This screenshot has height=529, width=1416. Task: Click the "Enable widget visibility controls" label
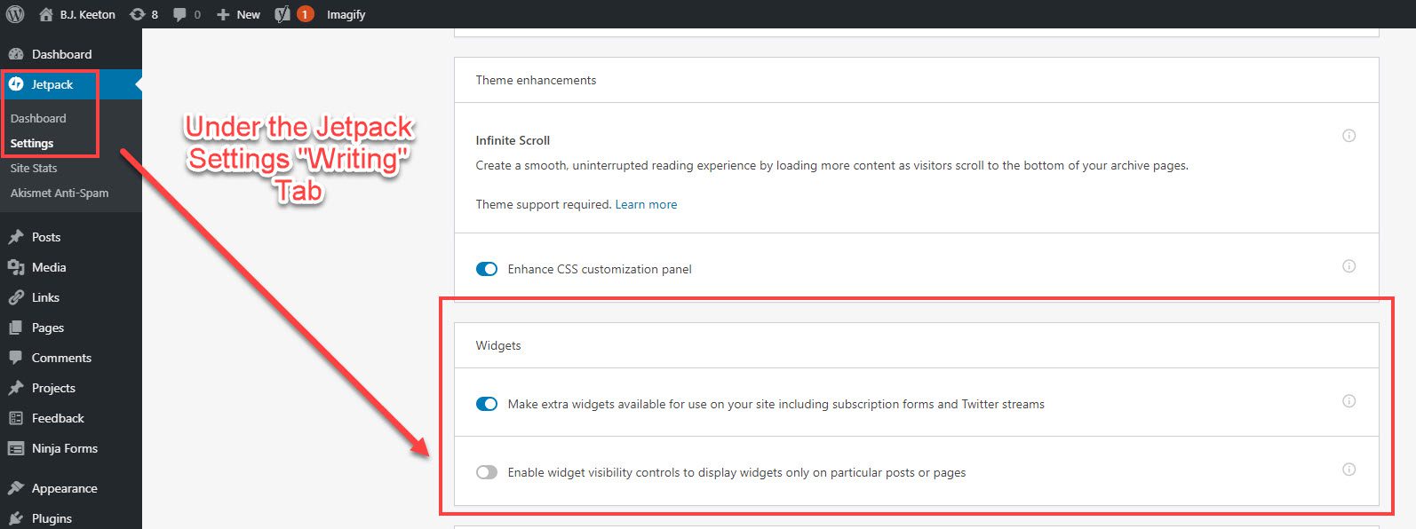click(x=736, y=472)
